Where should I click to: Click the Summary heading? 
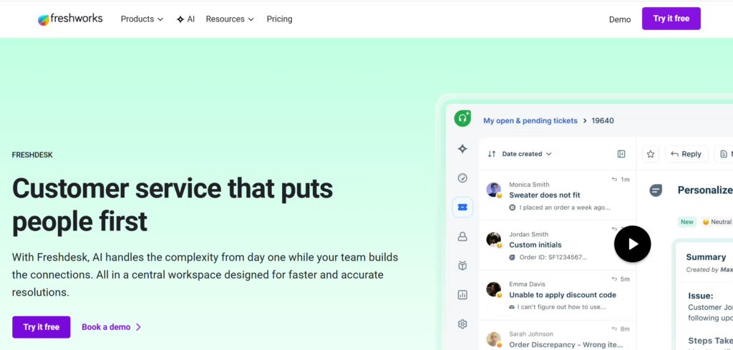tap(706, 257)
